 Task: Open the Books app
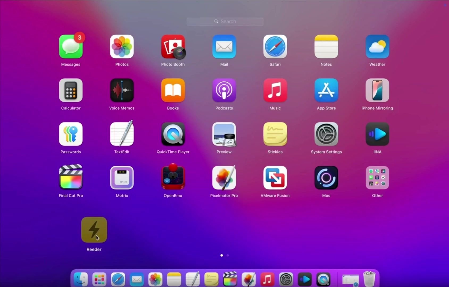[x=173, y=90]
